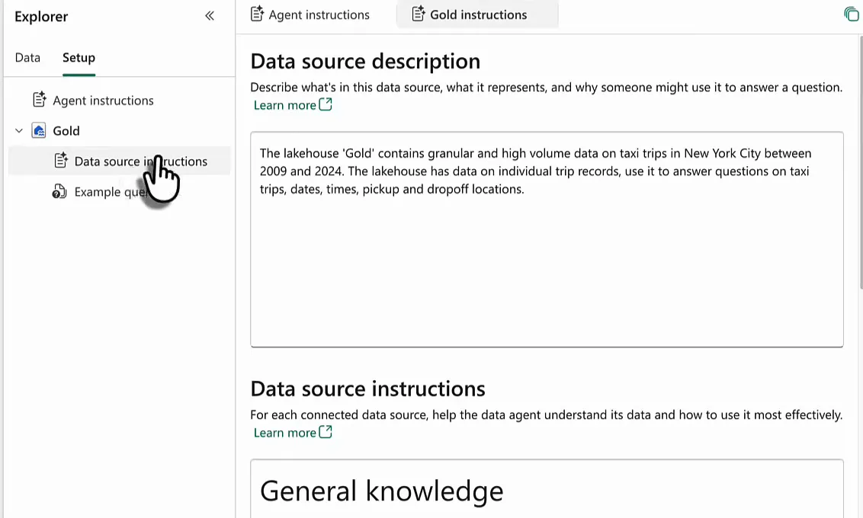Click the green multi-window icon at top right
Viewport: 863px width, 518px height.
click(x=852, y=14)
